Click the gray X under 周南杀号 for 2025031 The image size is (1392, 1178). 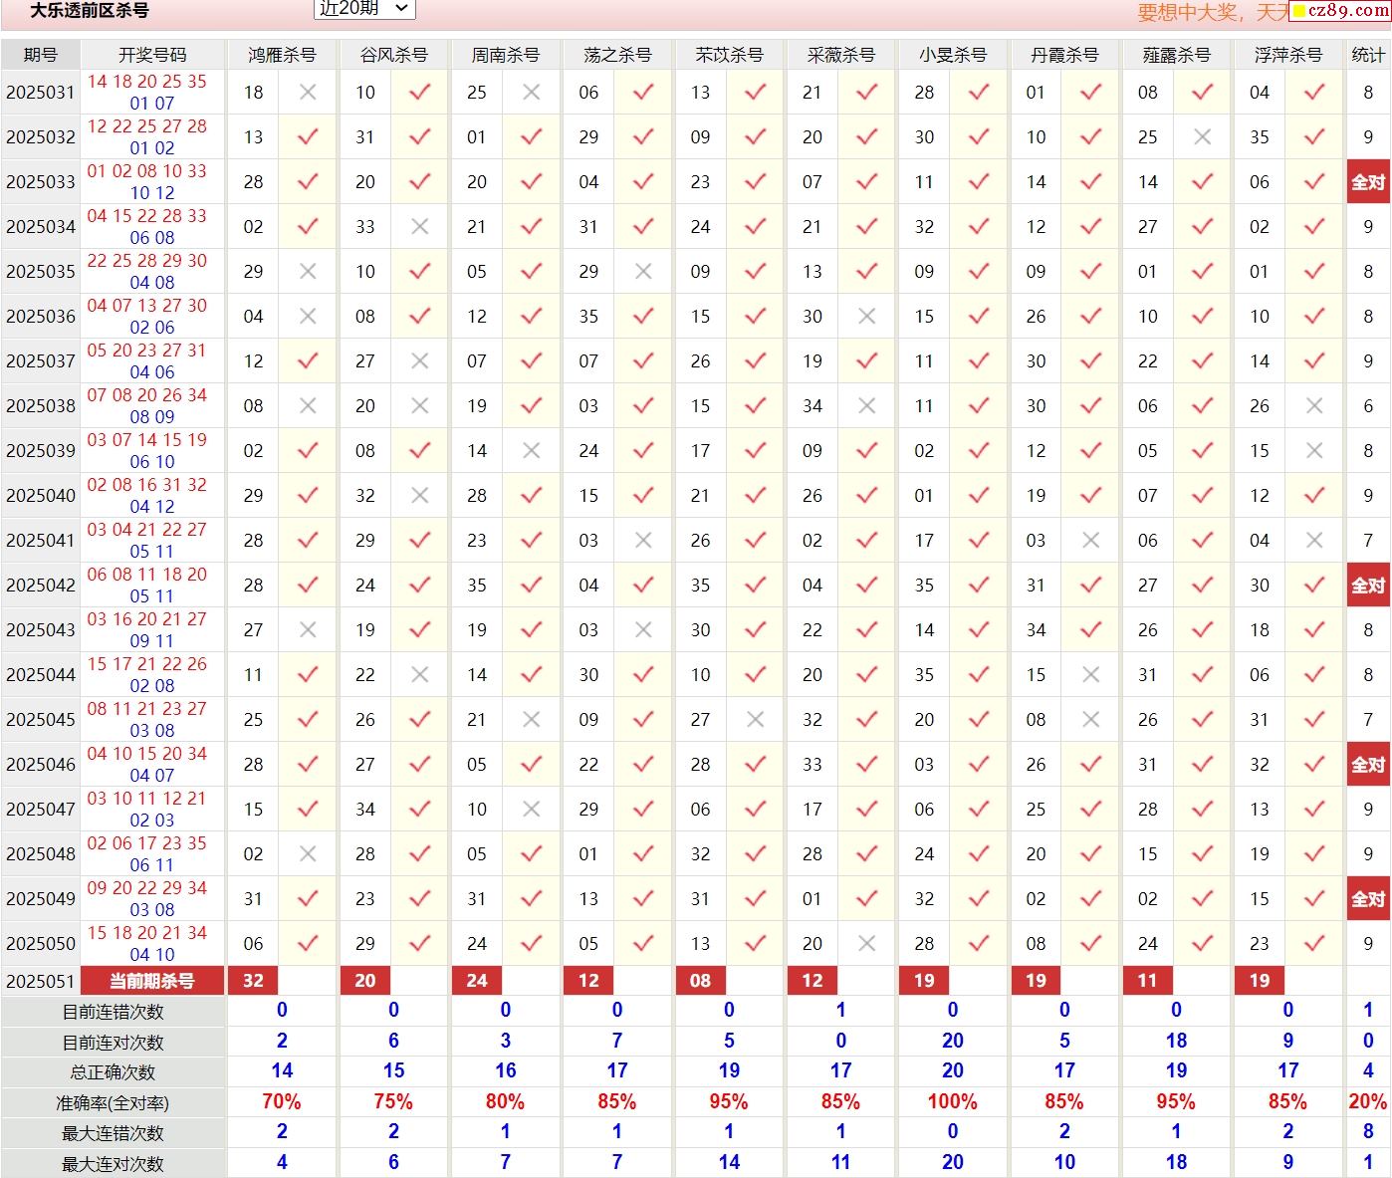[532, 92]
